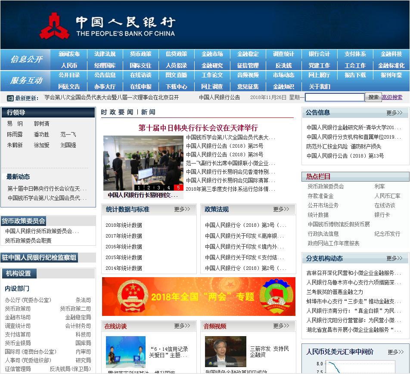The width and height of the screenshot is (410, 374).
Task: Open the 利率 hot topic link
Action: (x=379, y=187)
